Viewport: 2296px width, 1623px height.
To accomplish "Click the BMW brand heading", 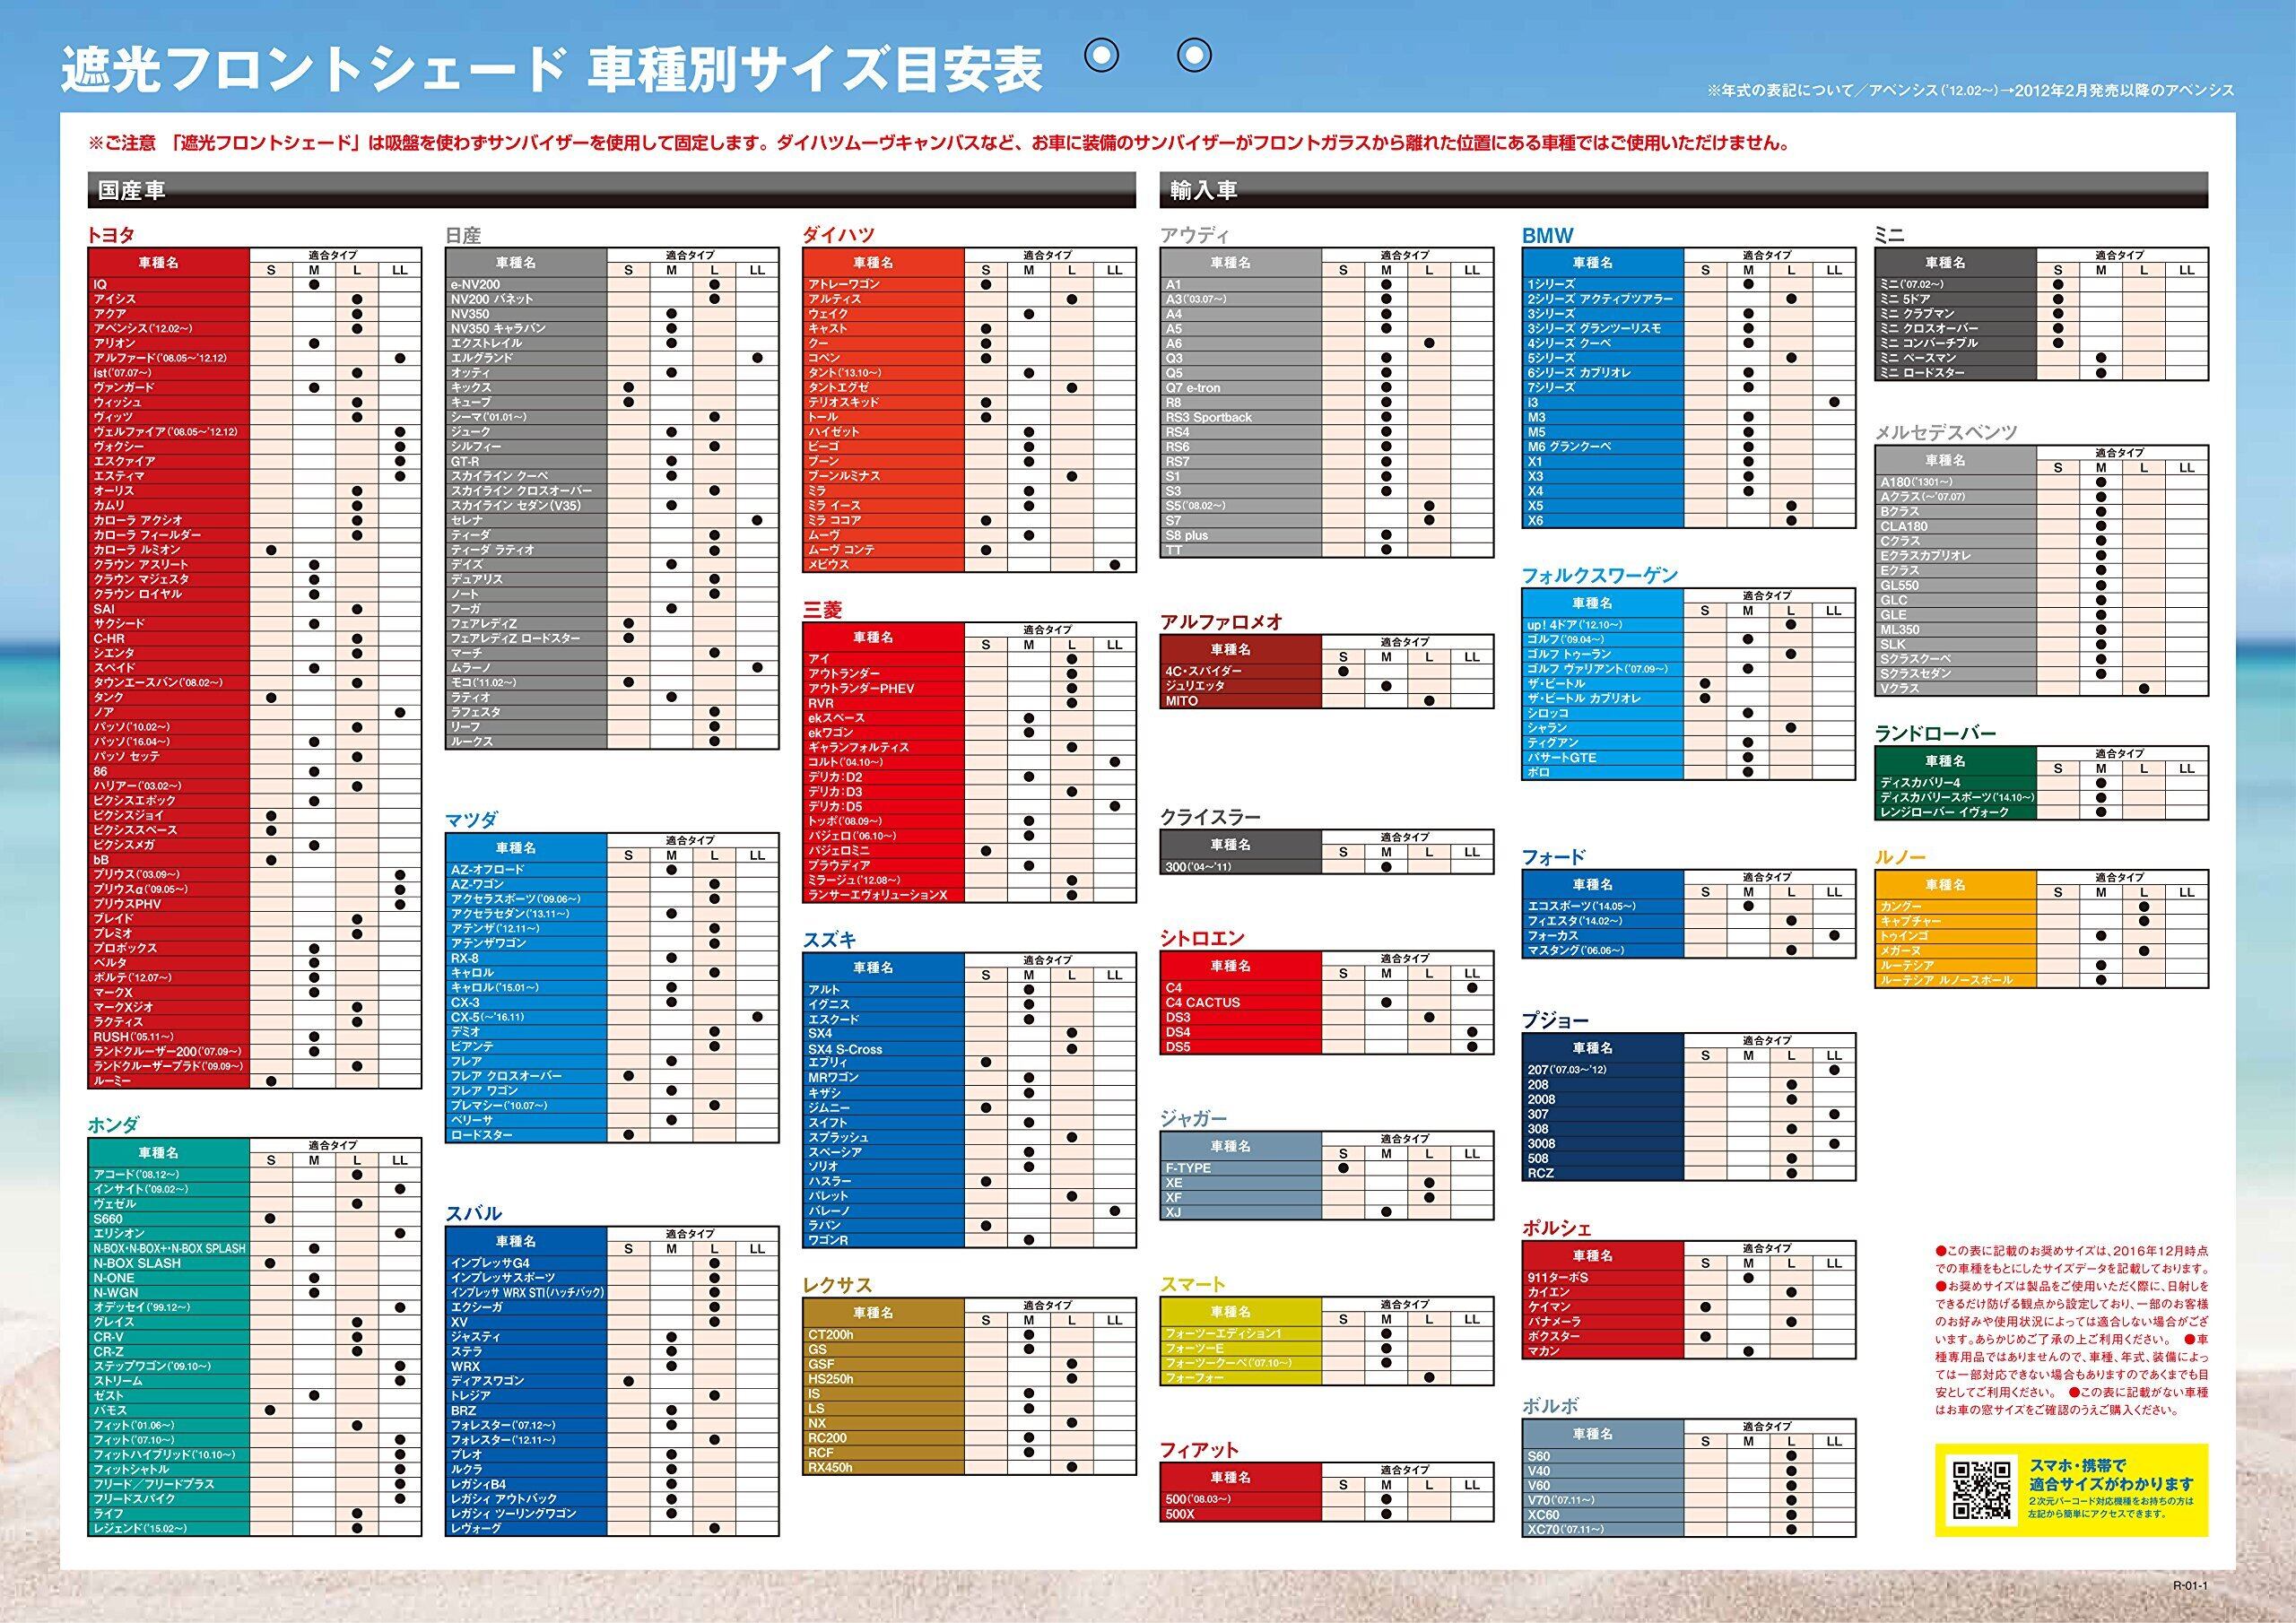I will coord(1547,236).
